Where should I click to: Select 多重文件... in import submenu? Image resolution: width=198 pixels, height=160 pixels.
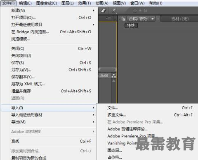(x=147, y=115)
